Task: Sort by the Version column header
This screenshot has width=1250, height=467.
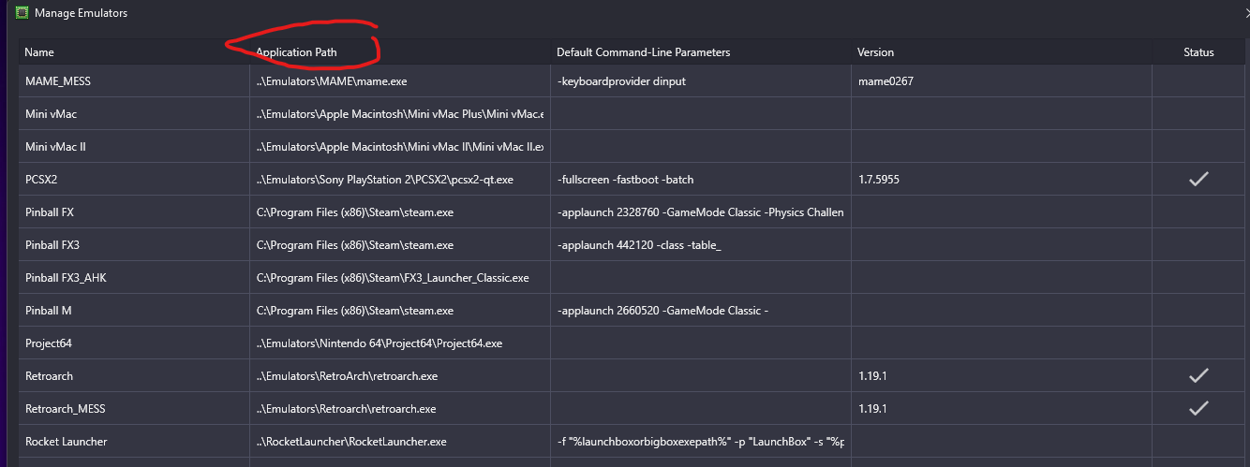Action: coord(1001,52)
